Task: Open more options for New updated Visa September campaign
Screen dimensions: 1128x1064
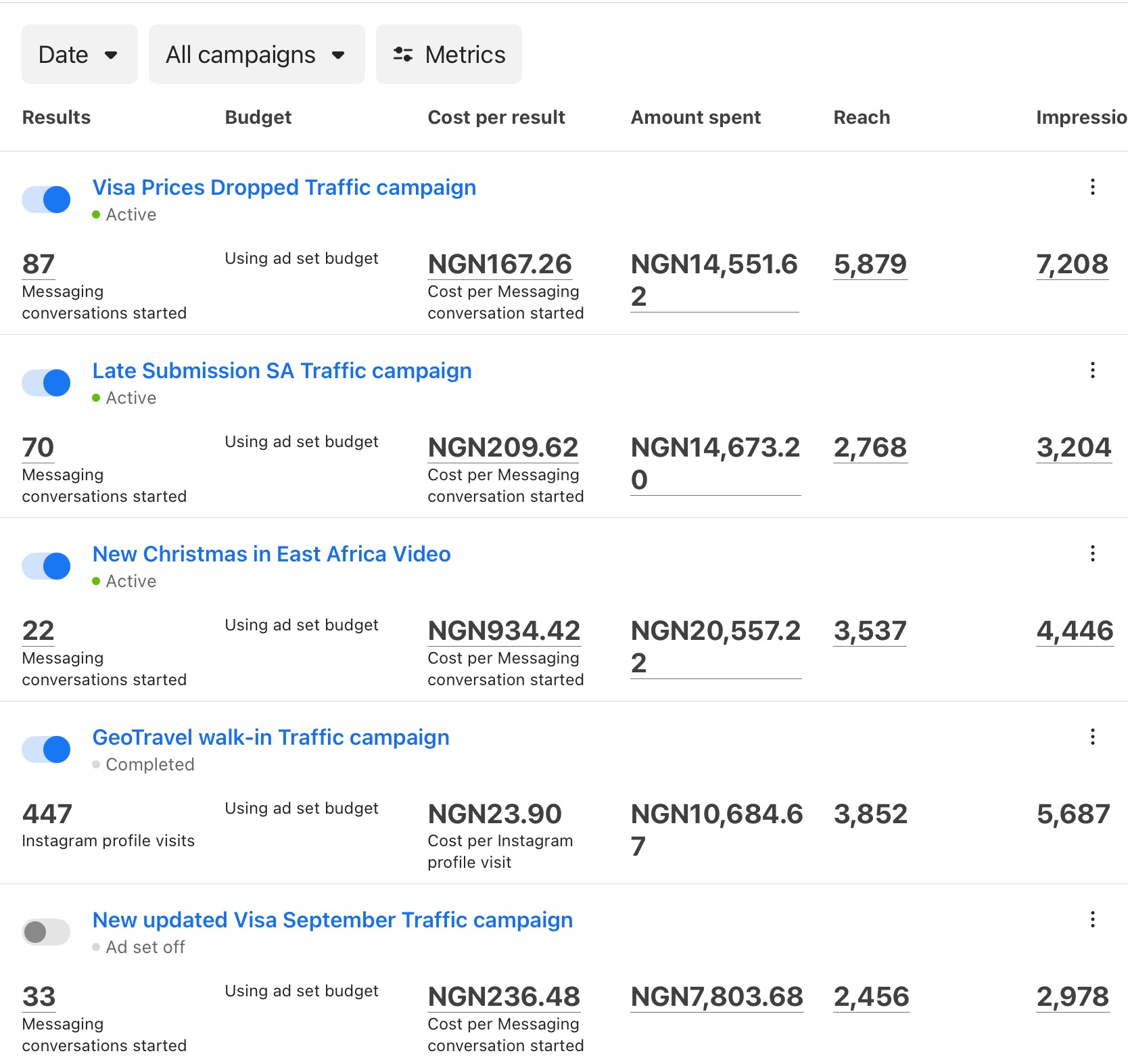Action: pos(1092,919)
